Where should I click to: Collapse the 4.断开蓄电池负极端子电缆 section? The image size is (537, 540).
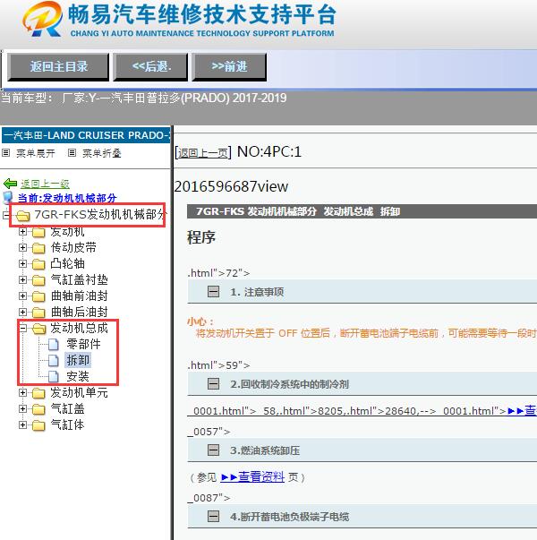(213, 516)
